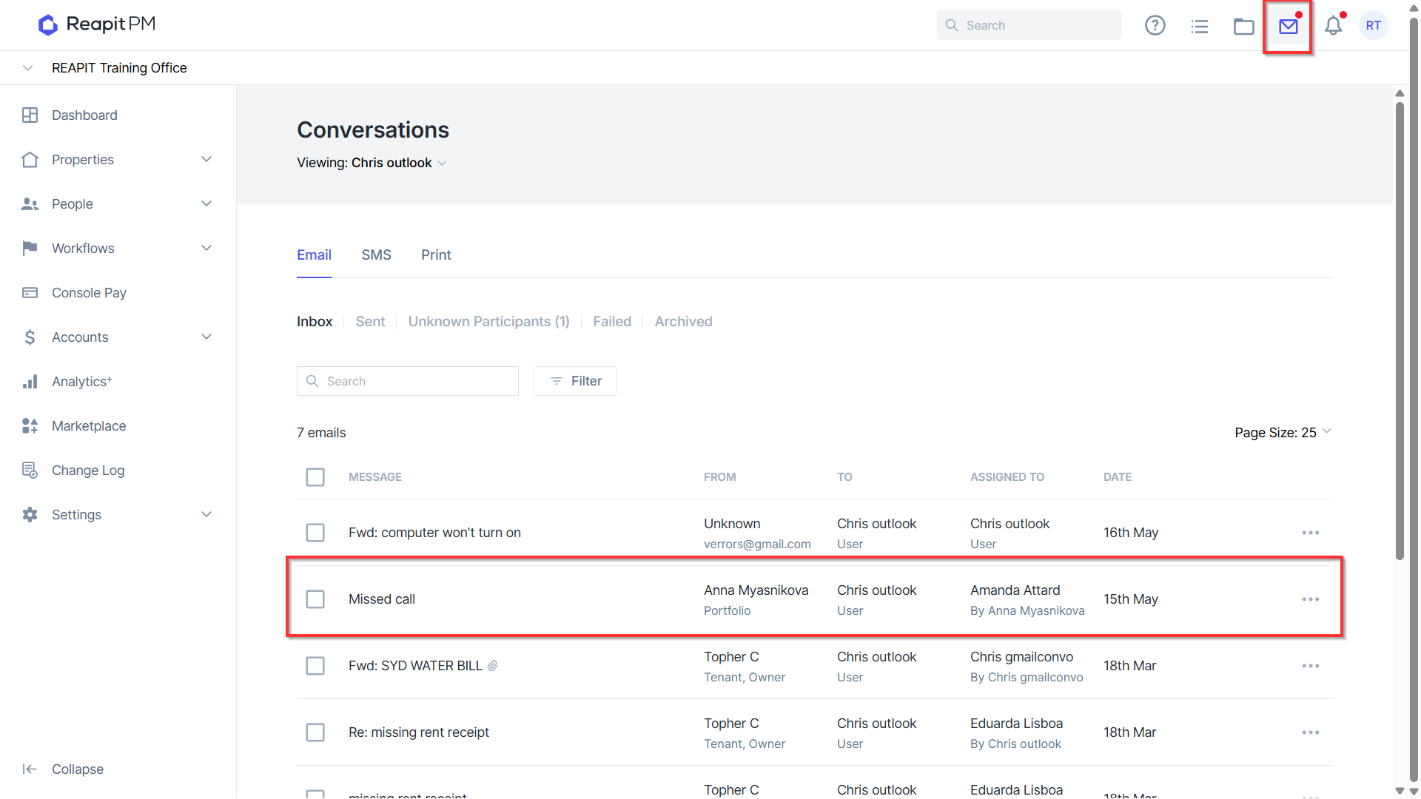The height and width of the screenshot is (799, 1421).
Task: Click the Reapit PM logo
Action: [x=97, y=24]
